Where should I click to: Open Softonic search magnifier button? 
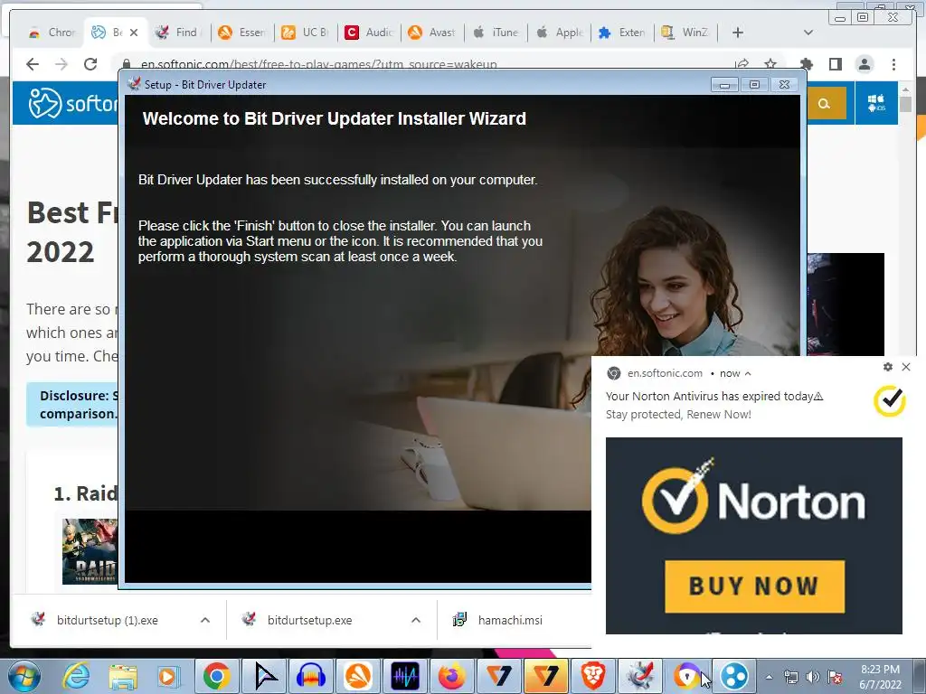point(825,104)
